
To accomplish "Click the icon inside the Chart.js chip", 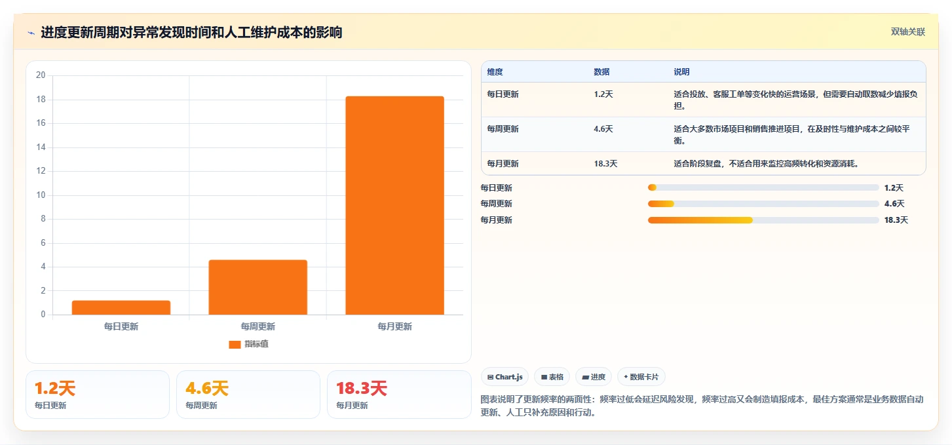I will pos(491,377).
